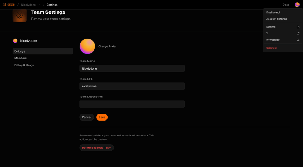Click the Team Settings gear icon

[x=20, y=15]
